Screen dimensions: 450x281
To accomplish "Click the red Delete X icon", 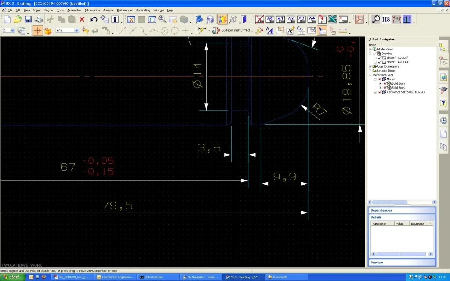I will coord(82,19).
